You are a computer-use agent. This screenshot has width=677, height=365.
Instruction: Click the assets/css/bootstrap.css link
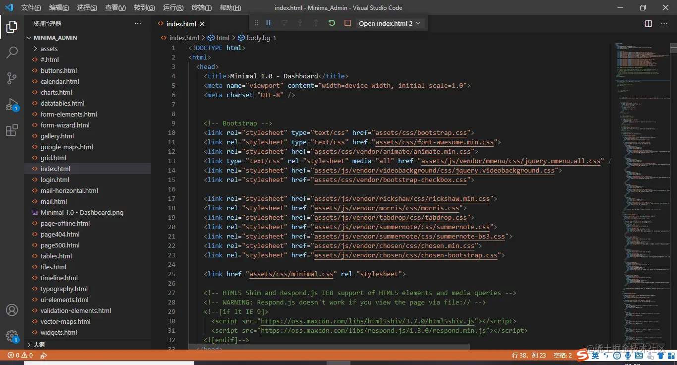point(421,132)
